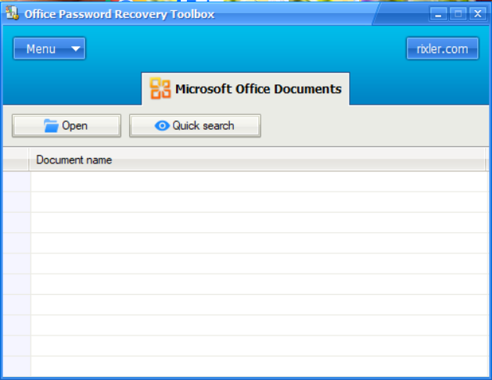Select the Microsoft Office Documents tab

tap(246, 88)
